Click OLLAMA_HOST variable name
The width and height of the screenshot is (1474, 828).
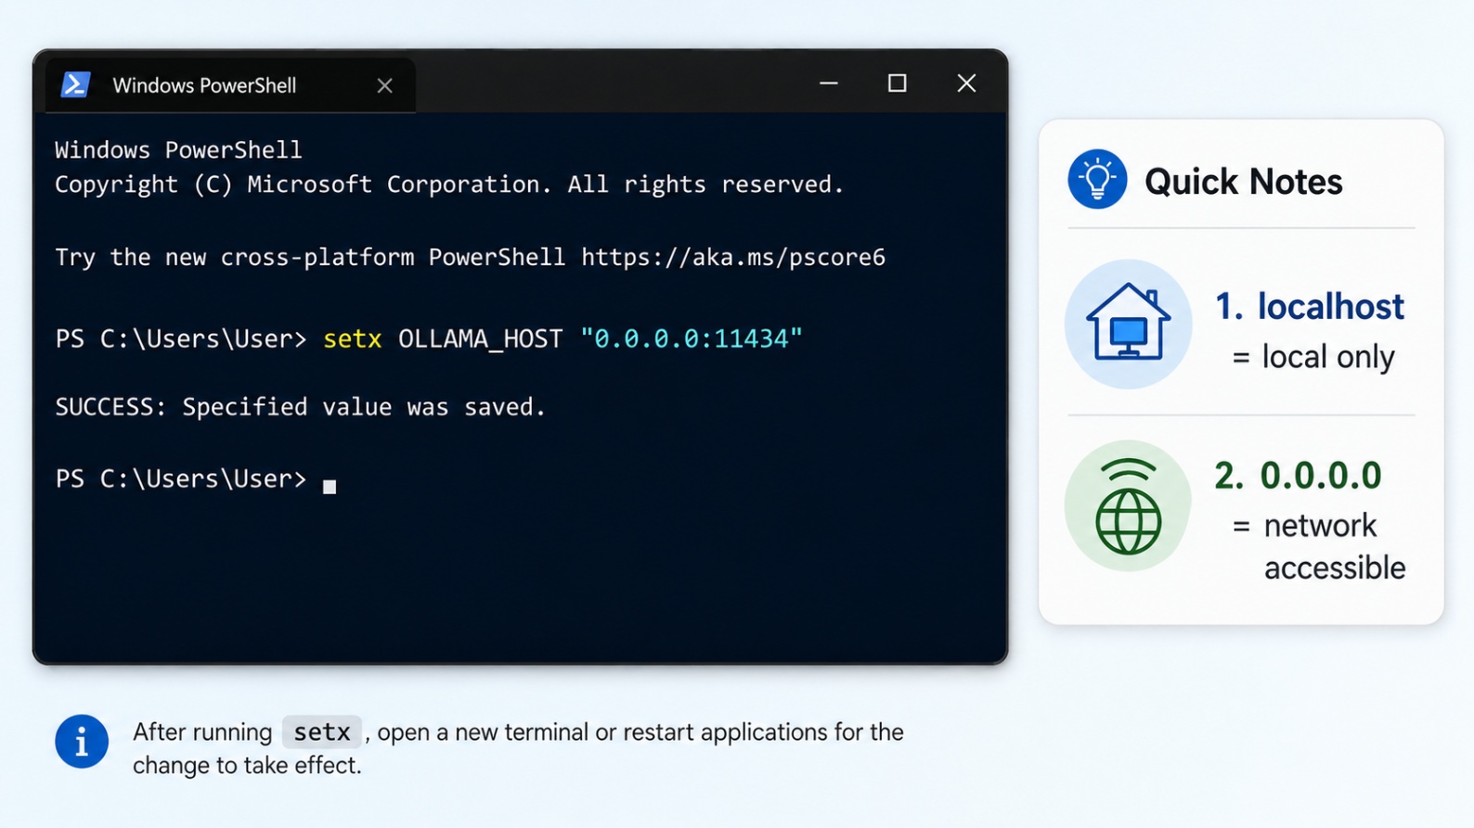480,339
